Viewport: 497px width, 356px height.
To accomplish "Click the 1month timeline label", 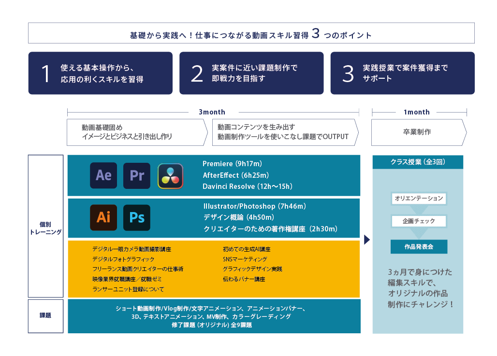I will pos(416,112).
